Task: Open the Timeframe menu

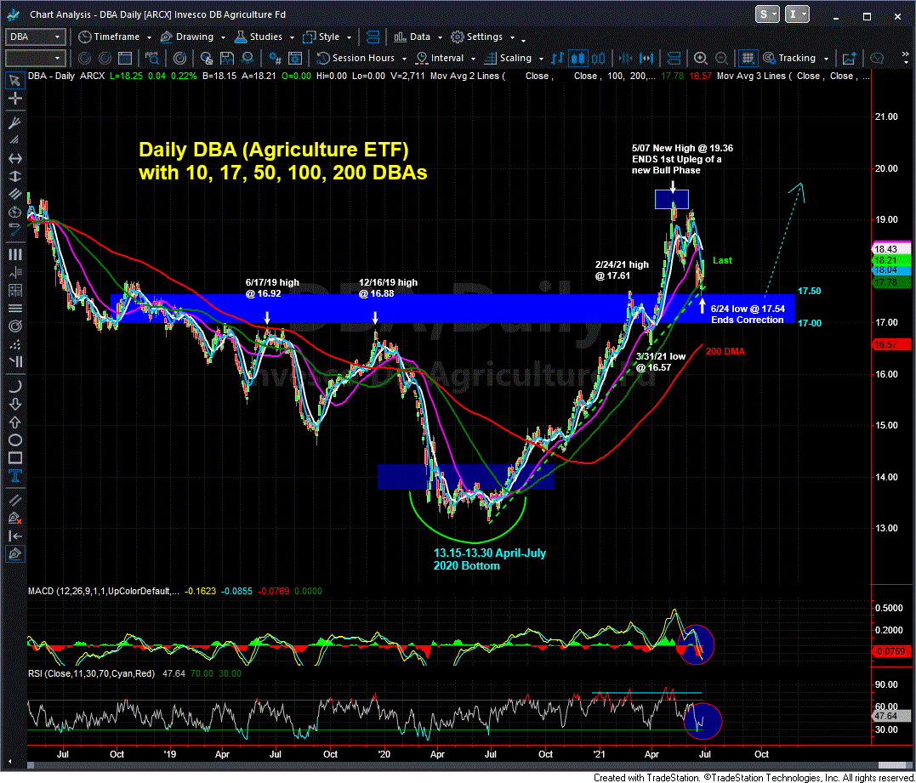Action: click(x=115, y=37)
